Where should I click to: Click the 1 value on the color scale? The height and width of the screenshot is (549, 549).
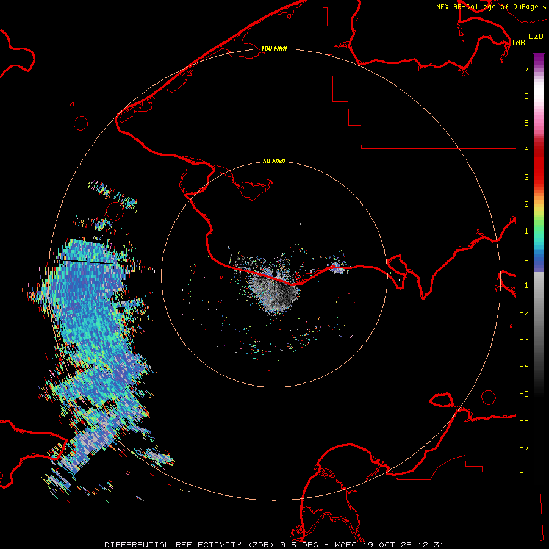(x=526, y=231)
